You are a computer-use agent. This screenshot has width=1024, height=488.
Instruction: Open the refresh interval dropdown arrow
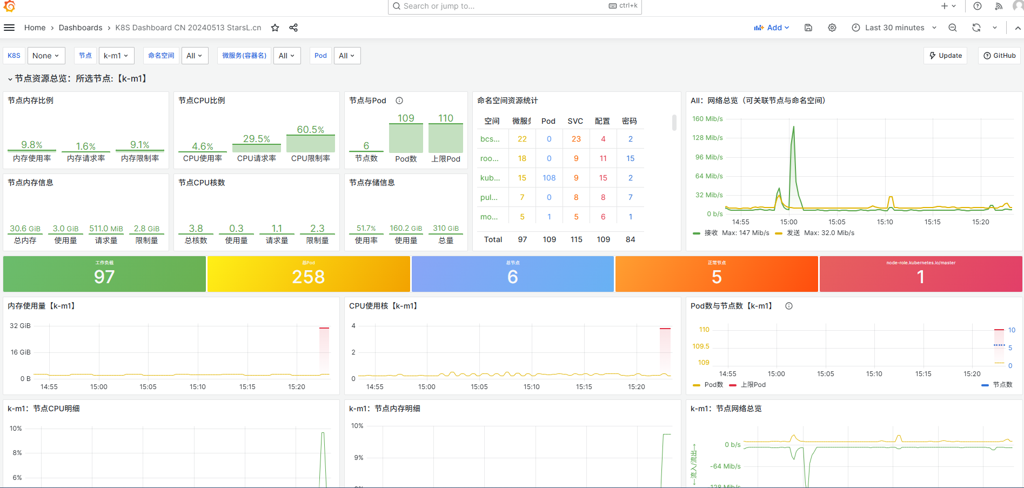pos(995,28)
